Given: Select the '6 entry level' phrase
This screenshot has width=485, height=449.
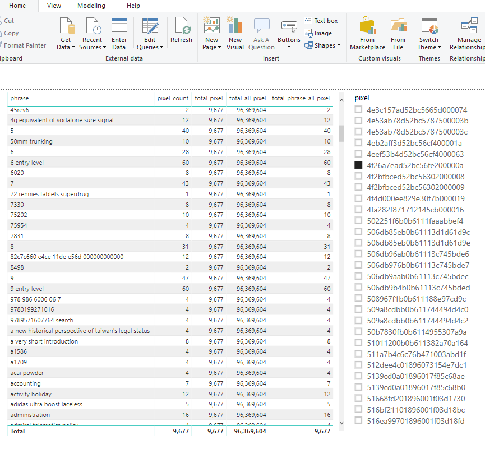Looking at the screenshot, I should coord(27,163).
